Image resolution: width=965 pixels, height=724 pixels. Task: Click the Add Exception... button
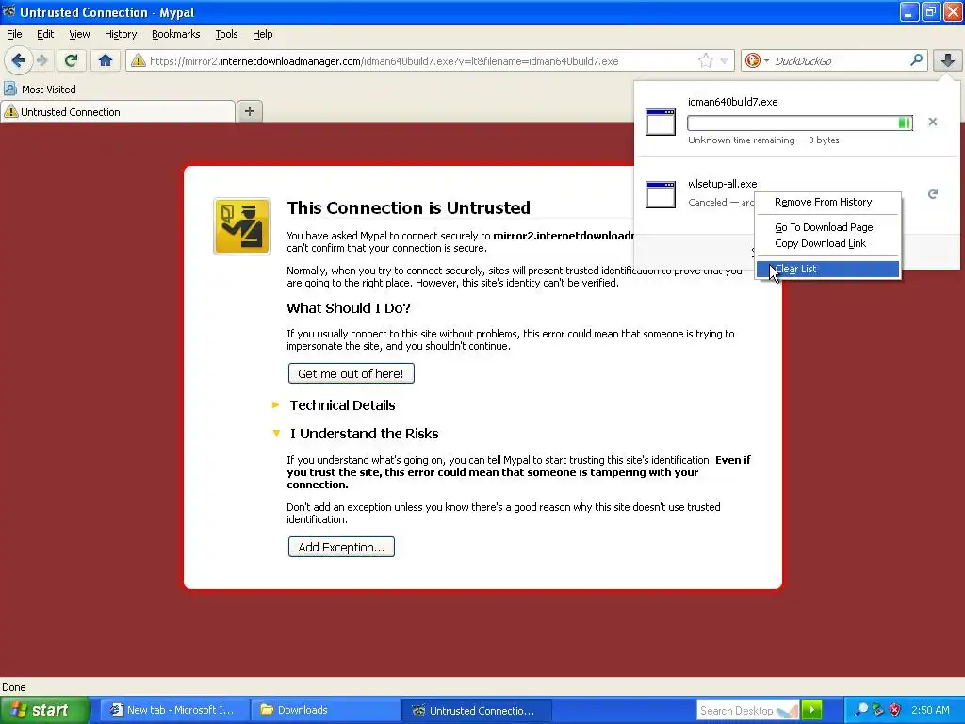(341, 547)
